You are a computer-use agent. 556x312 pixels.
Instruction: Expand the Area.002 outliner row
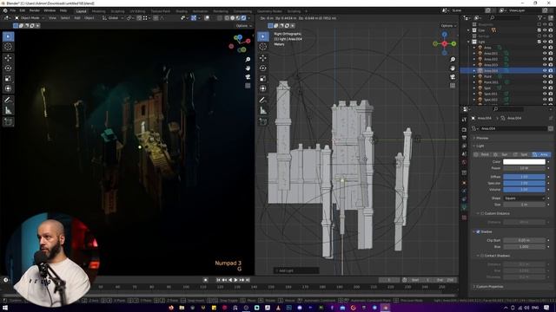[x=474, y=59]
